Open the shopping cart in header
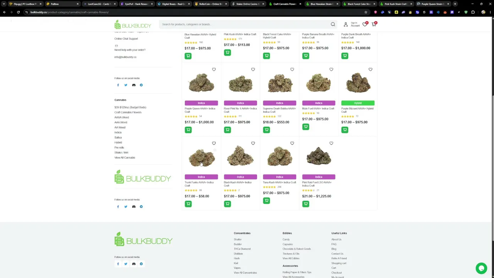Viewport: 494px width, 278px height. pos(374,24)
